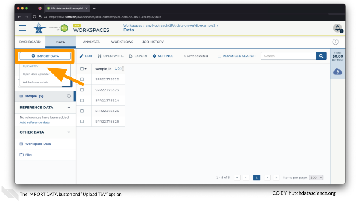Screen dimensions: 360x202
Task: Go to the next page
Action: pyautogui.click(x=267, y=177)
